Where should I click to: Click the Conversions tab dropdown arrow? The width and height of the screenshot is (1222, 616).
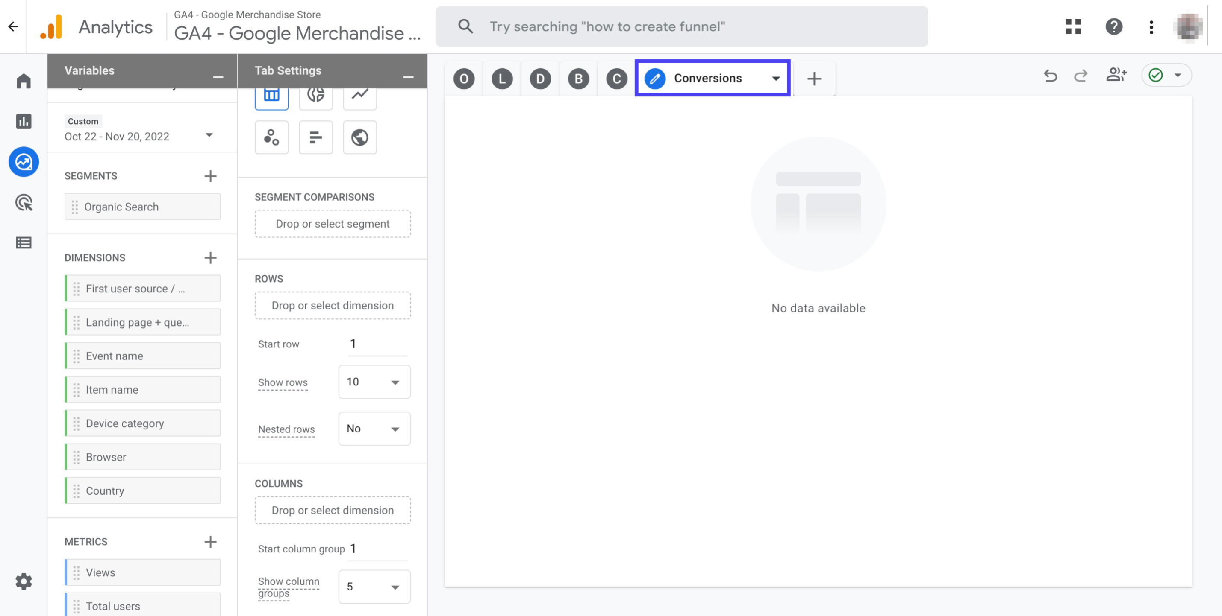[774, 77]
